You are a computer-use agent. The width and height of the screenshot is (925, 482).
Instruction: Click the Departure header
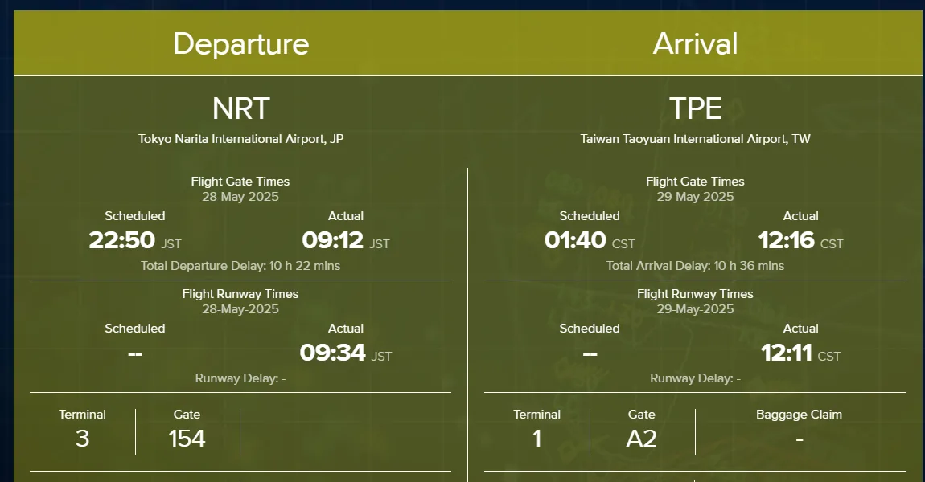[240, 44]
